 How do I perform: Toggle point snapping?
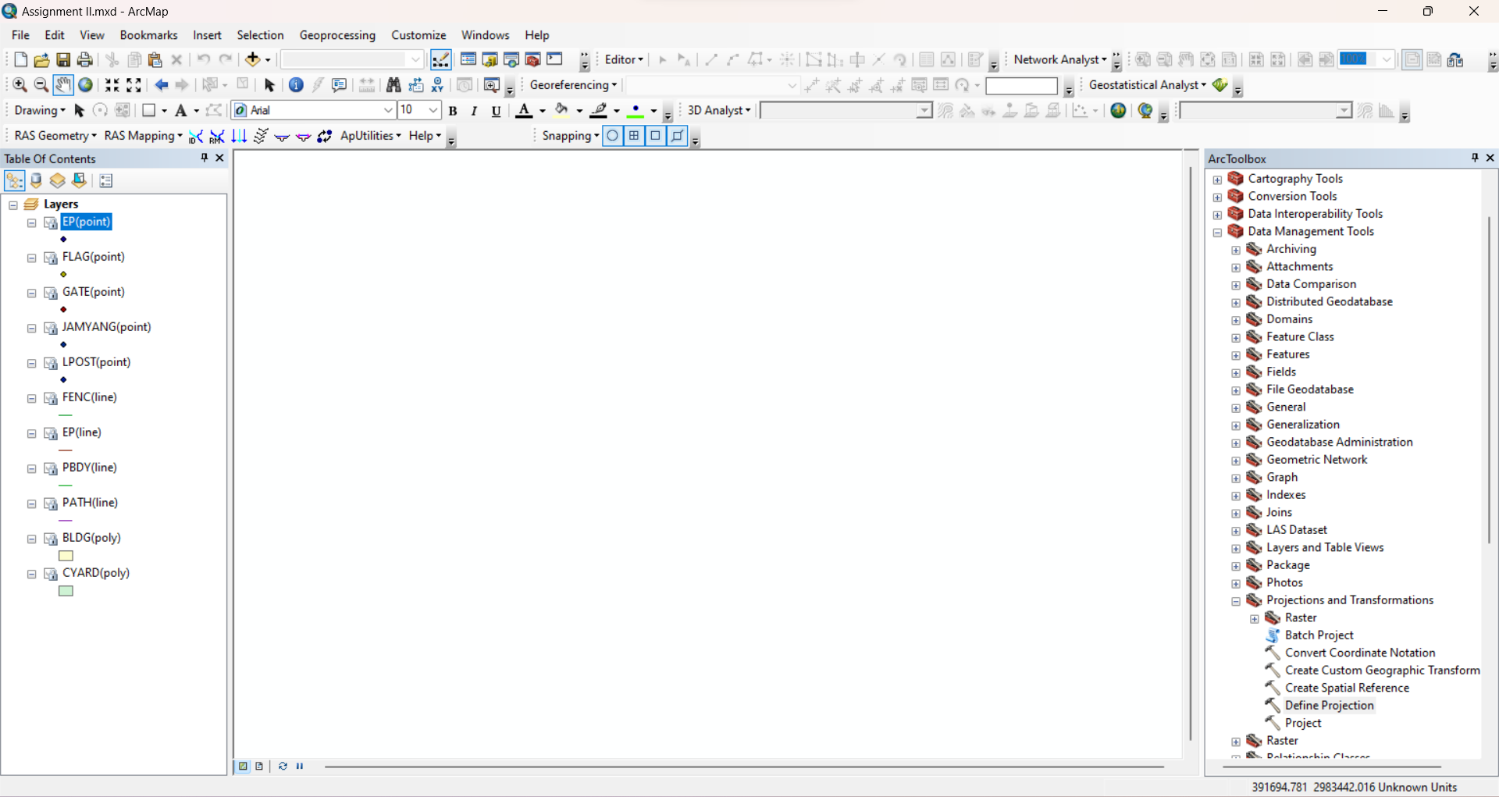tap(613, 136)
